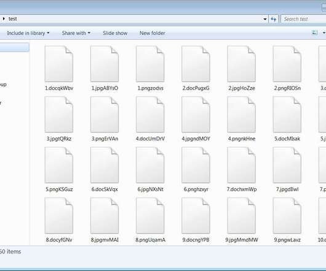Select the 9.jpgMmdMW file icon
Viewport: 326px width, 271px height.
241,215
